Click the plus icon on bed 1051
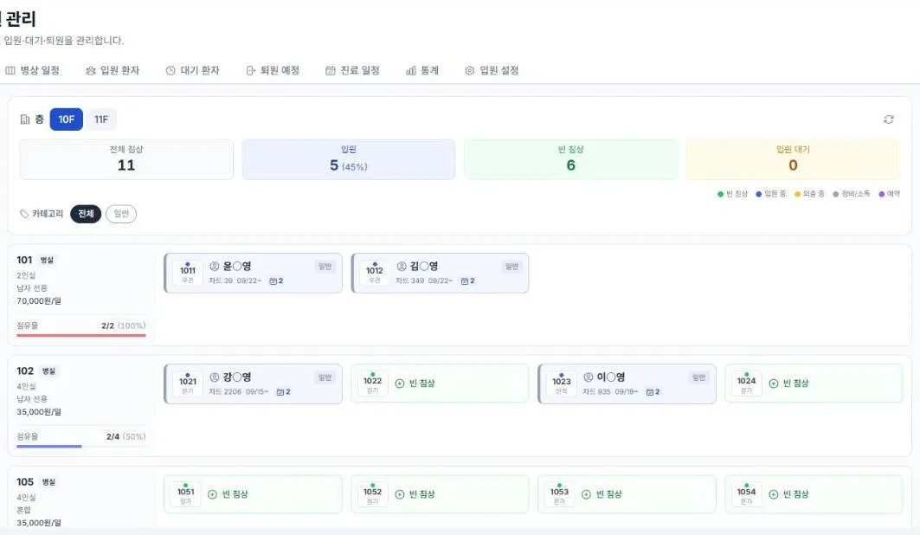 (x=212, y=494)
